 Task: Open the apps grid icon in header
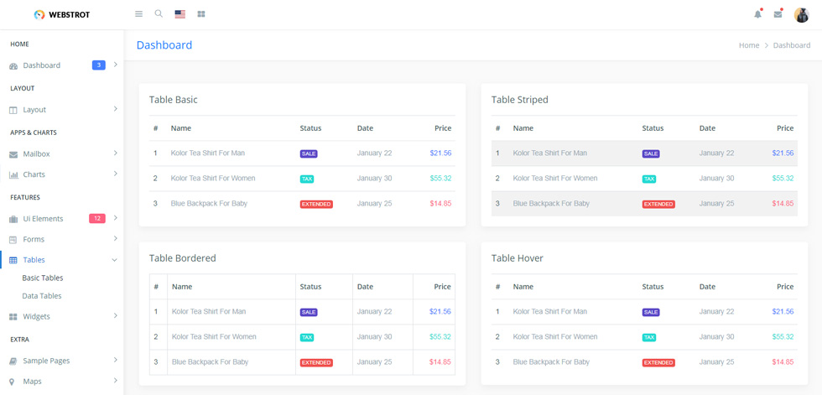201,14
